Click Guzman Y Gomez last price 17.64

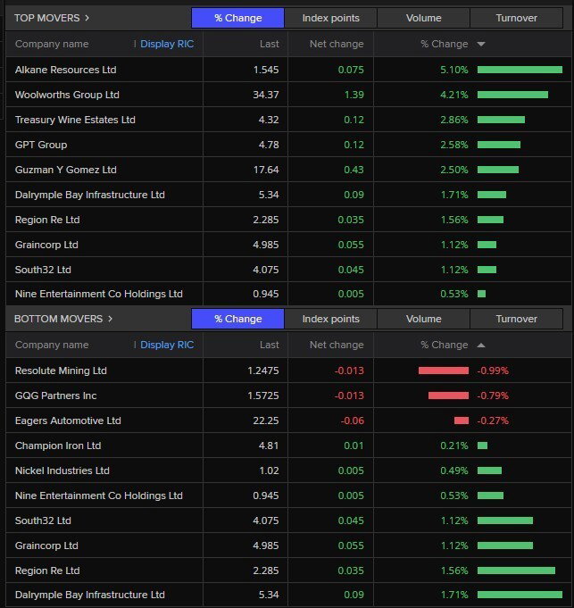pyautogui.click(x=266, y=170)
